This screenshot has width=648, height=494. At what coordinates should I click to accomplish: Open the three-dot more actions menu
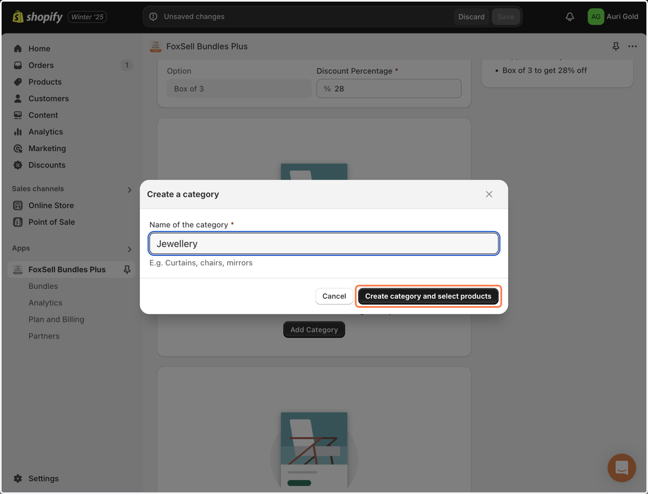pos(632,47)
